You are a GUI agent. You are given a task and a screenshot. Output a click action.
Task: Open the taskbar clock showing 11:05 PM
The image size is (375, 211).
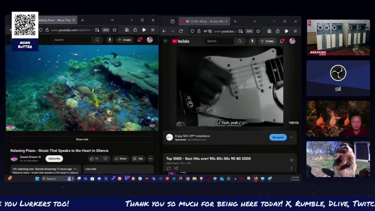pos(295,178)
